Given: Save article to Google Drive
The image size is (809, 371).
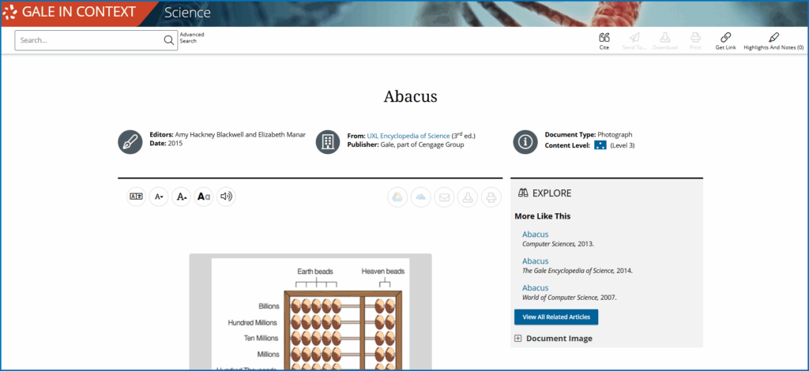Looking at the screenshot, I should [398, 197].
